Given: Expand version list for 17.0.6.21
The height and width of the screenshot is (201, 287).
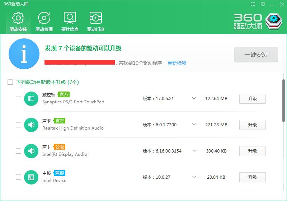Looking at the screenshot, I should point(194,98).
